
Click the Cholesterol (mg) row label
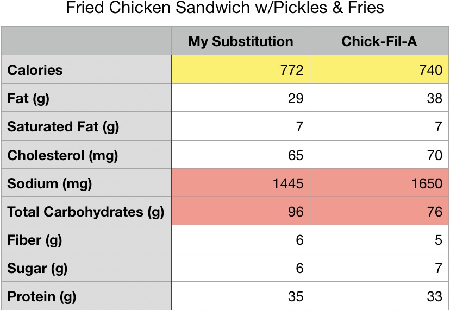tap(62, 156)
